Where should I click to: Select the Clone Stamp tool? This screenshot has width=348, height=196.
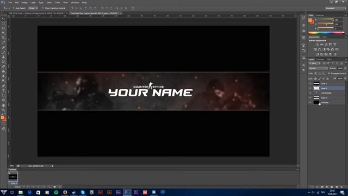coord(3,57)
